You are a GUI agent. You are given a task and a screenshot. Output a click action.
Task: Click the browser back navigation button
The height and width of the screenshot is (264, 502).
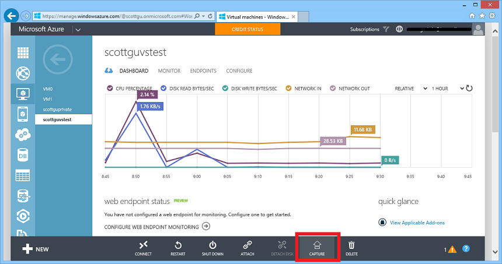pos(12,16)
